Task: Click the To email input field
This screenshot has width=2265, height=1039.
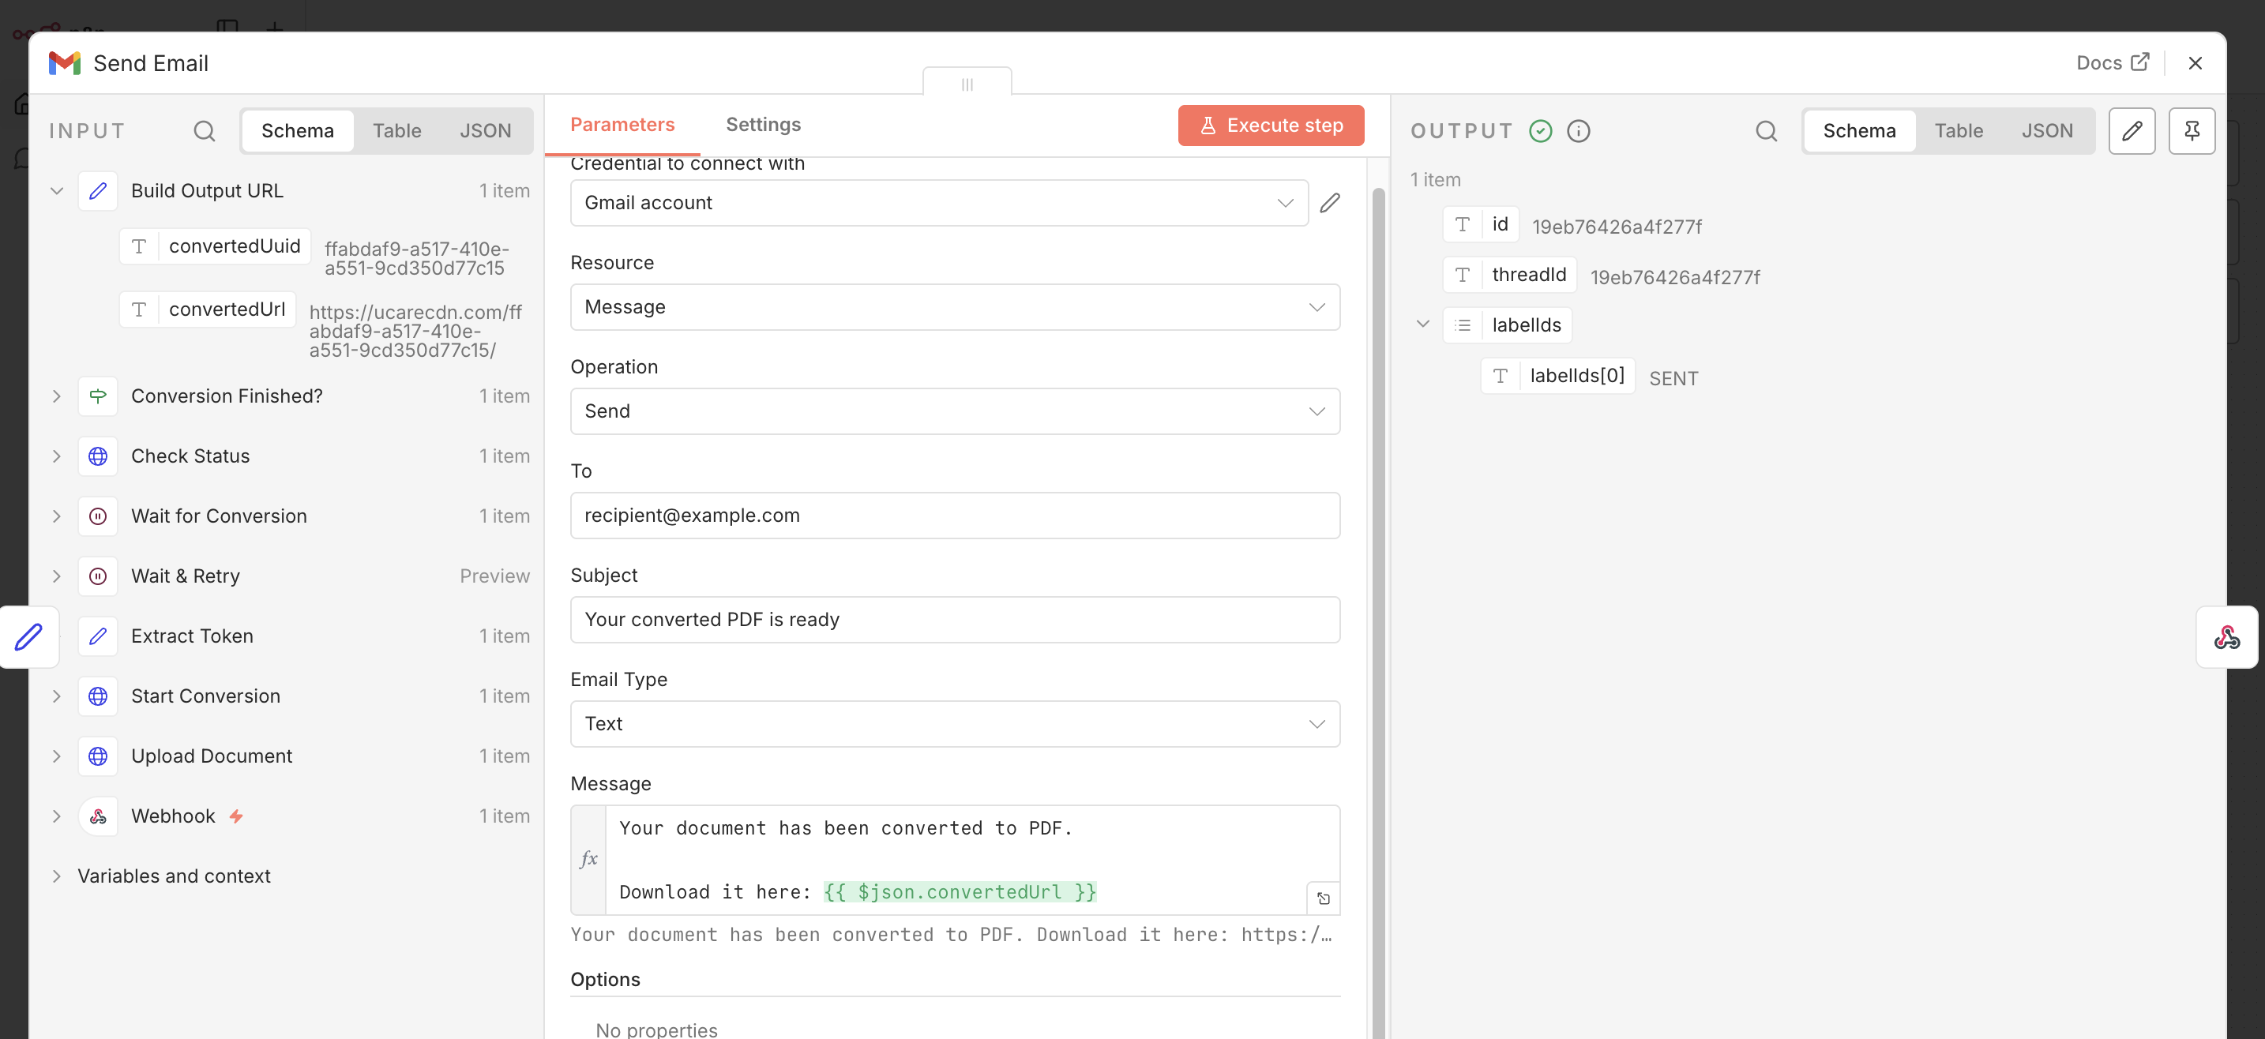Action: tap(955, 515)
